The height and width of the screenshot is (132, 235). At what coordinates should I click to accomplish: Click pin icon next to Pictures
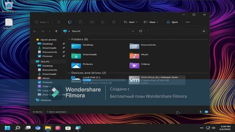pyautogui.click(x=64, y=56)
